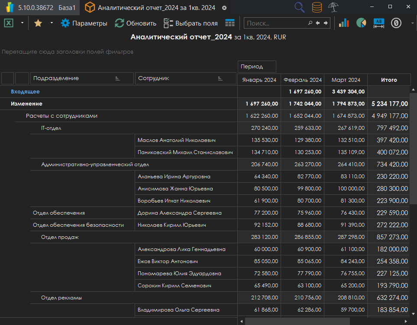Click the umbrella icon in title bar
This screenshot has height=325, width=417.
tap(333, 7)
